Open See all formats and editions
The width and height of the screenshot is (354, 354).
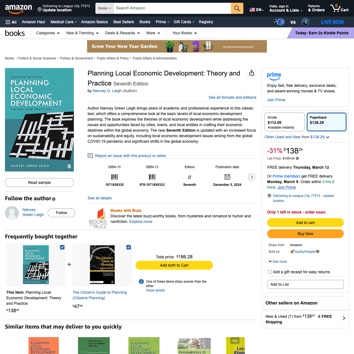[232, 97]
